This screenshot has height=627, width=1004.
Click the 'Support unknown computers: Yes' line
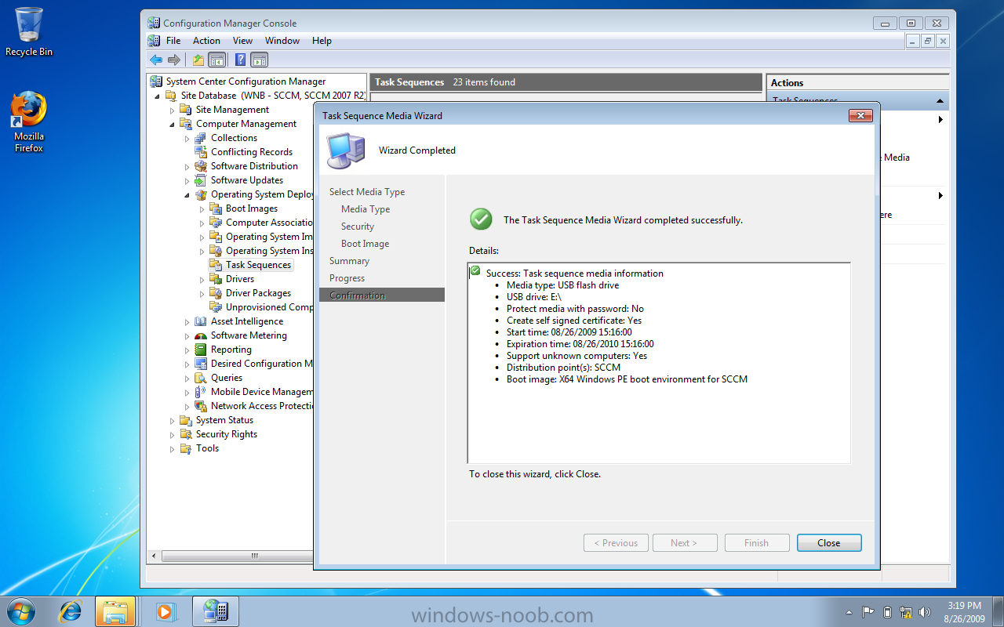[577, 356]
